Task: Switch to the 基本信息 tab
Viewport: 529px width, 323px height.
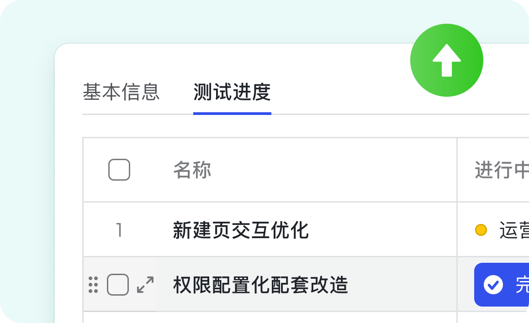Action: tap(121, 92)
